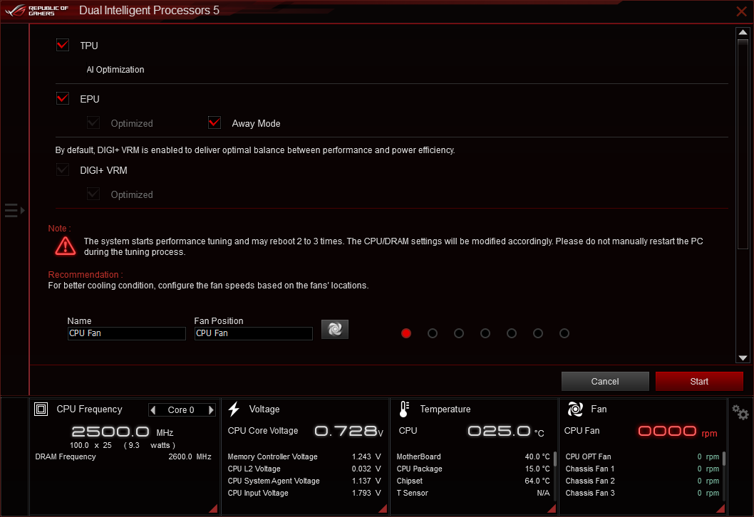Click the CPU L2 Voltage row
Viewport: 754px width, 517px height.
(304, 469)
